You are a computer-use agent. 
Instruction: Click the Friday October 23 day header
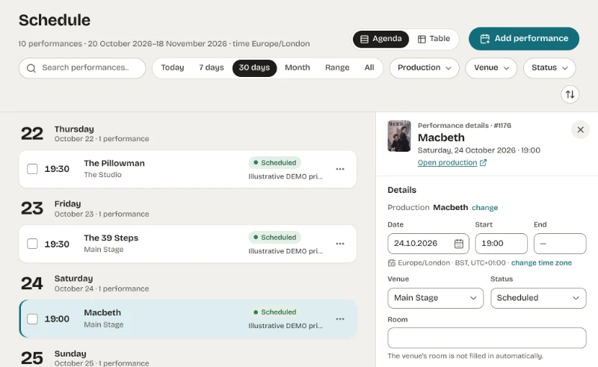tap(84, 209)
